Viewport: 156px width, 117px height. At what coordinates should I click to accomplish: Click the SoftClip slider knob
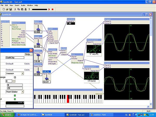(47, 79)
